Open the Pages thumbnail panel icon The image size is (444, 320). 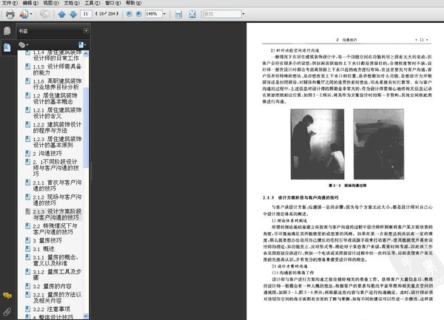point(7,31)
